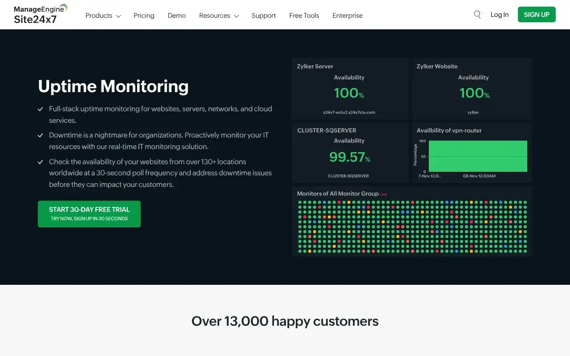
Task: Open the Demo menu item
Action: point(177,16)
